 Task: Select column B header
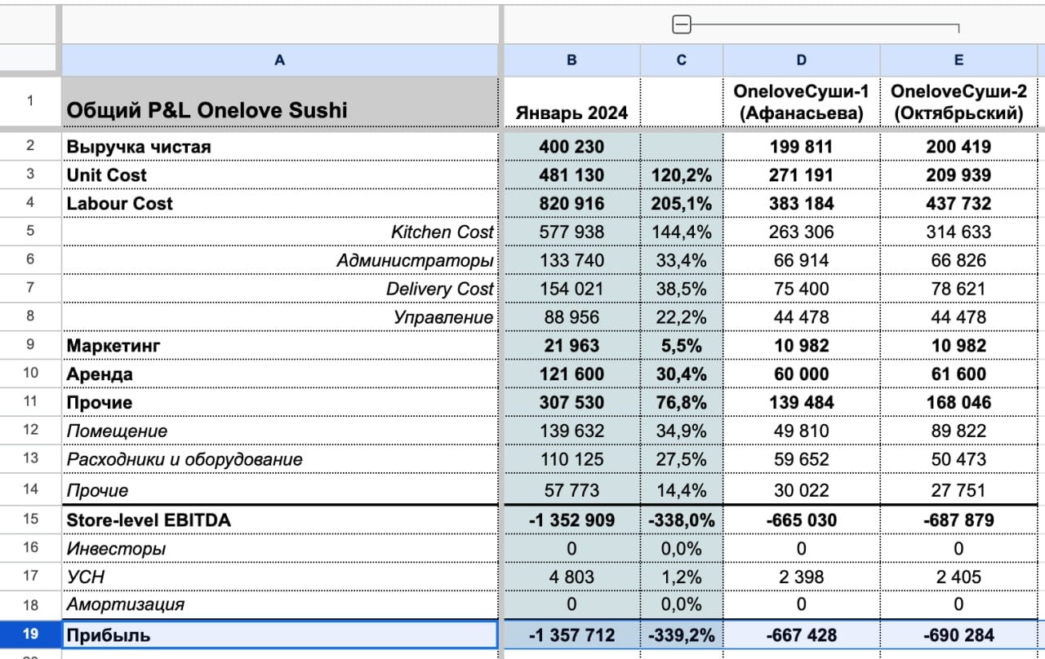pyautogui.click(x=572, y=60)
